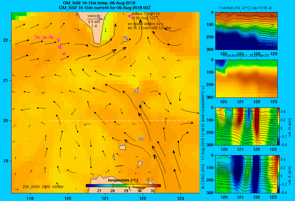Click latitude label 19 on the main map axis
This screenshot has height=201, width=295.
[6, 161]
